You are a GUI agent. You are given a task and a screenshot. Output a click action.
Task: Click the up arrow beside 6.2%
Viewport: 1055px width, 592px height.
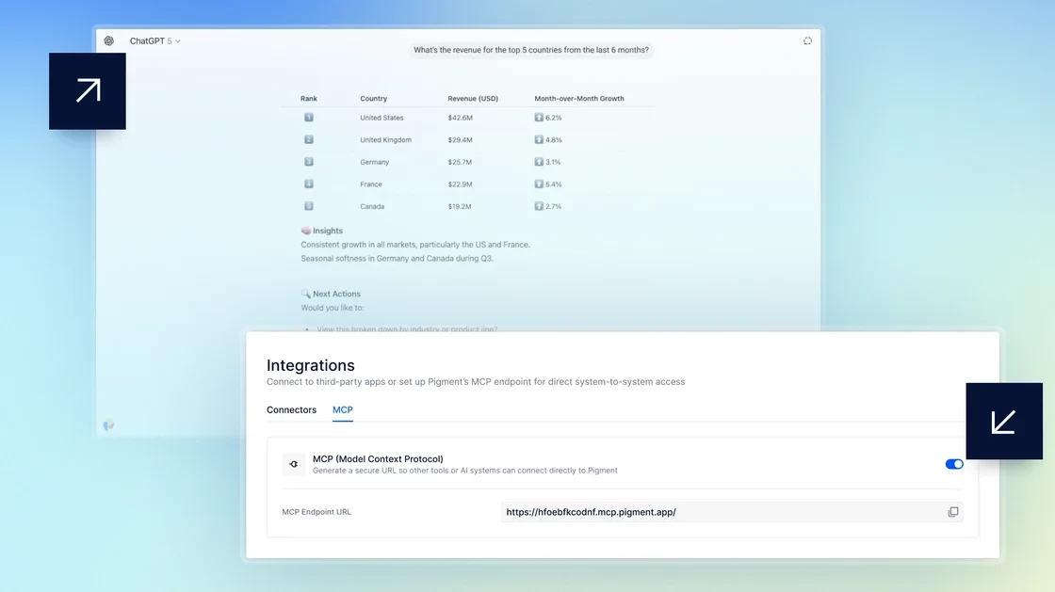coord(539,117)
